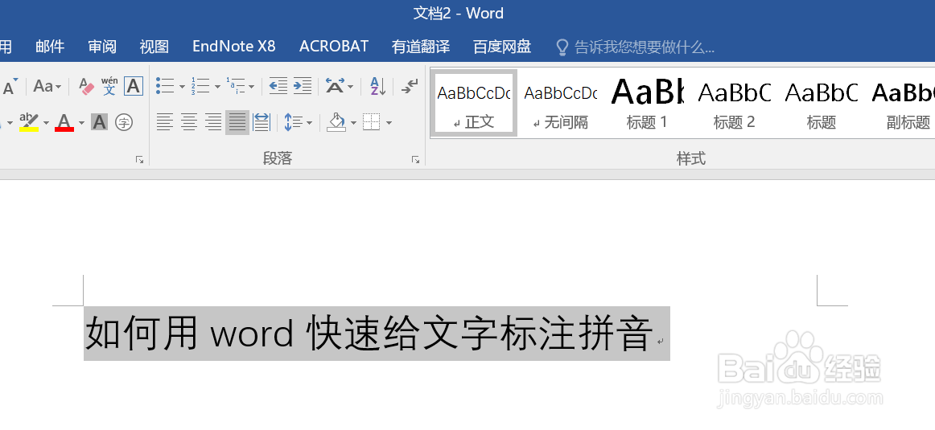Switch to the 有道翻译 tab
Screen dimensions: 935x430
(421, 47)
